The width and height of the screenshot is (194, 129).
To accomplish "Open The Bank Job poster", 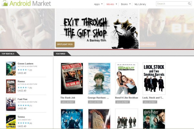I will pos(72,79).
